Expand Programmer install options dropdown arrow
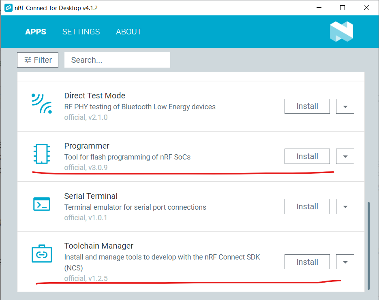 click(345, 157)
